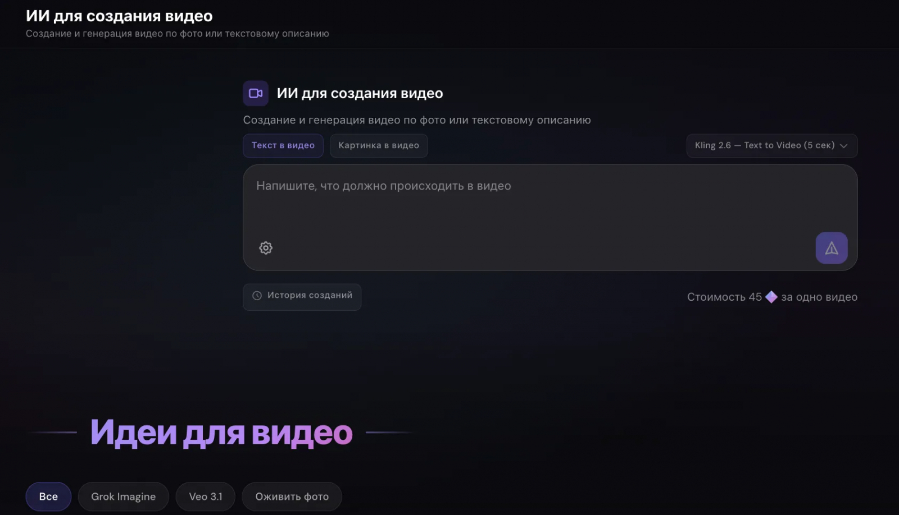Submit the prompt with the purple send button
The image size is (899, 515).
(x=832, y=248)
